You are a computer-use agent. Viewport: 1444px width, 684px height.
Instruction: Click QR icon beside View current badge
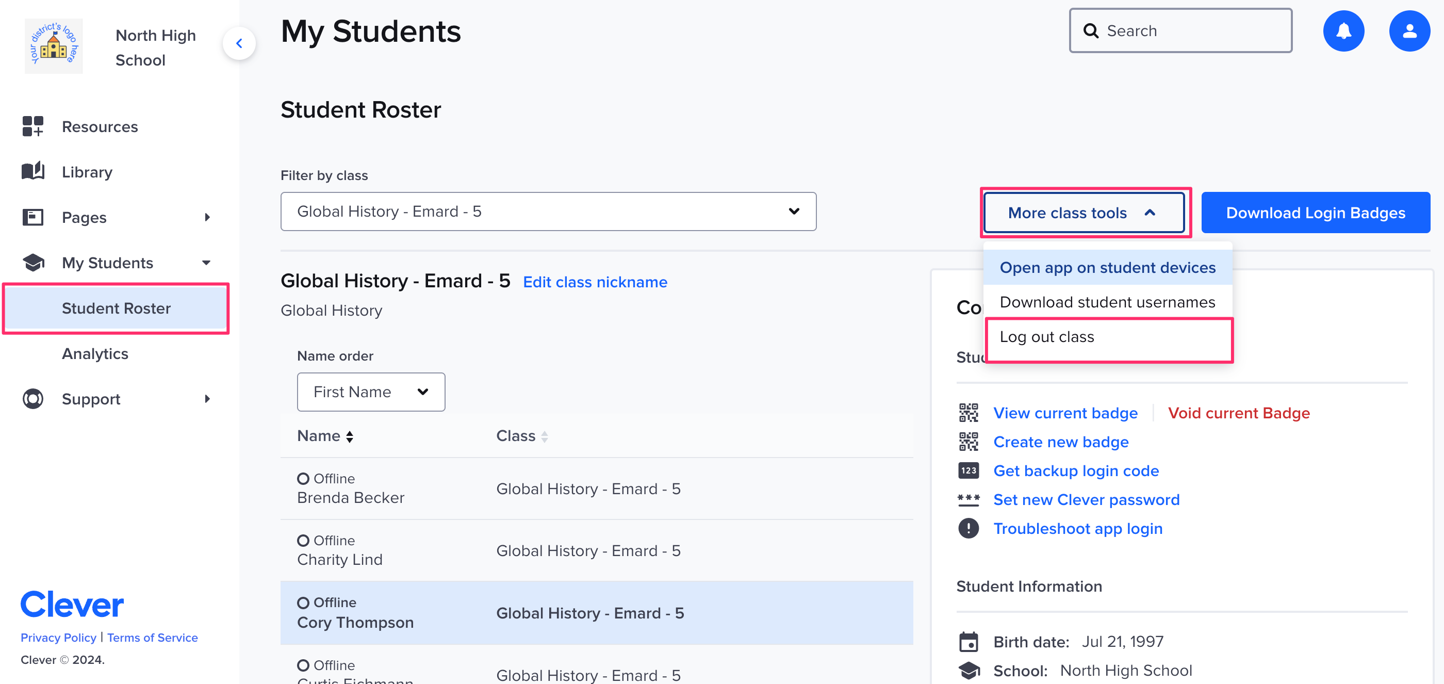tap(968, 413)
